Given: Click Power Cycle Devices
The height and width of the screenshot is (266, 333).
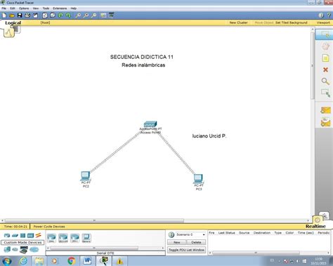Looking at the screenshot, I should (49, 227).
